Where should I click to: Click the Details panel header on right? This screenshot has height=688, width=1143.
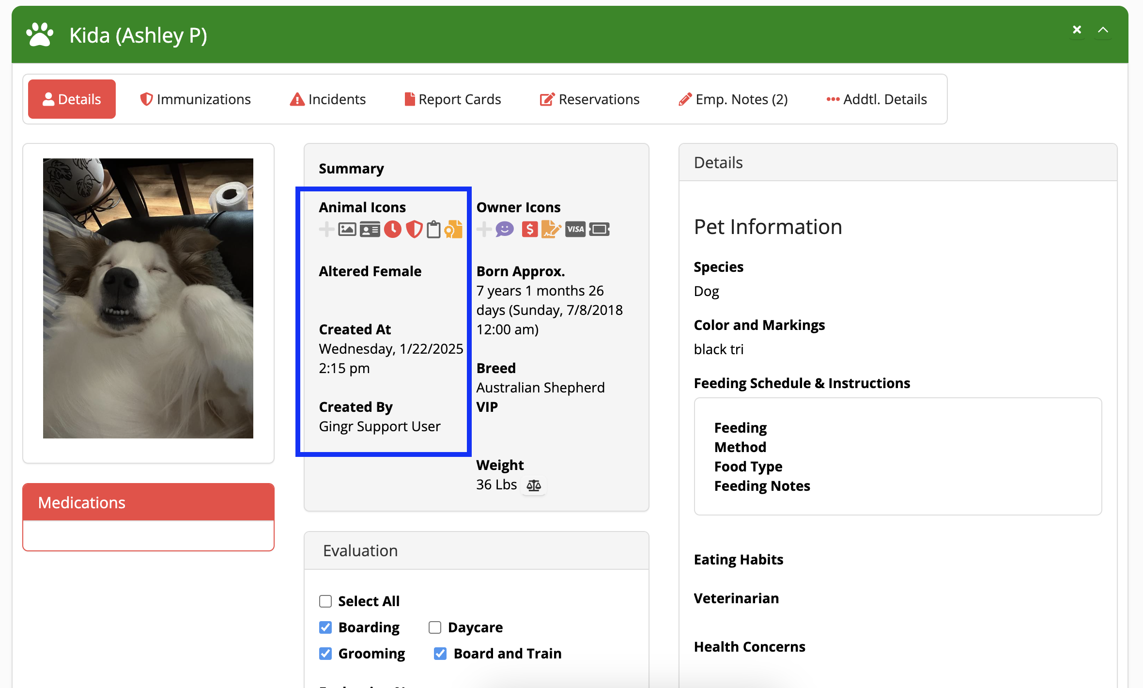[x=898, y=162]
